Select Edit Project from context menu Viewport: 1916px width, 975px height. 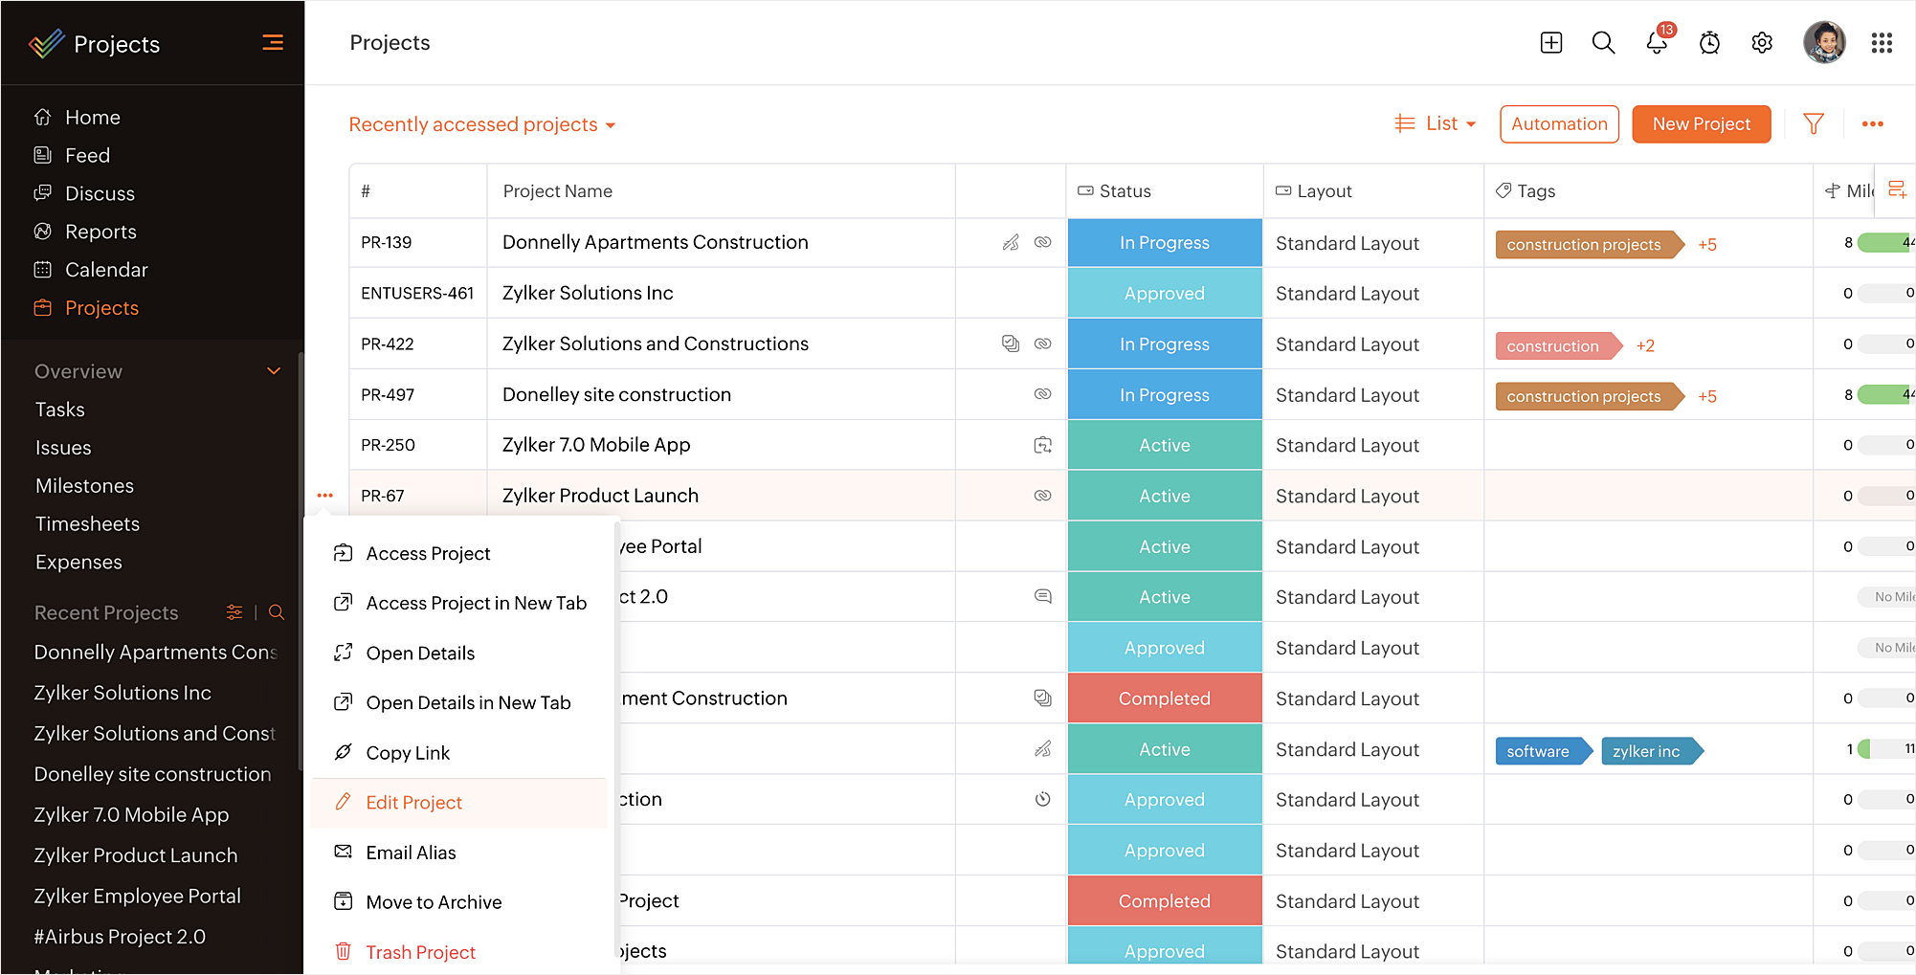(413, 803)
